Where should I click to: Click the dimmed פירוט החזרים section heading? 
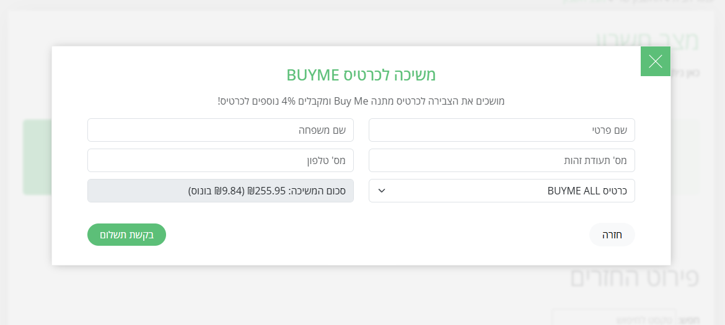tap(634, 279)
